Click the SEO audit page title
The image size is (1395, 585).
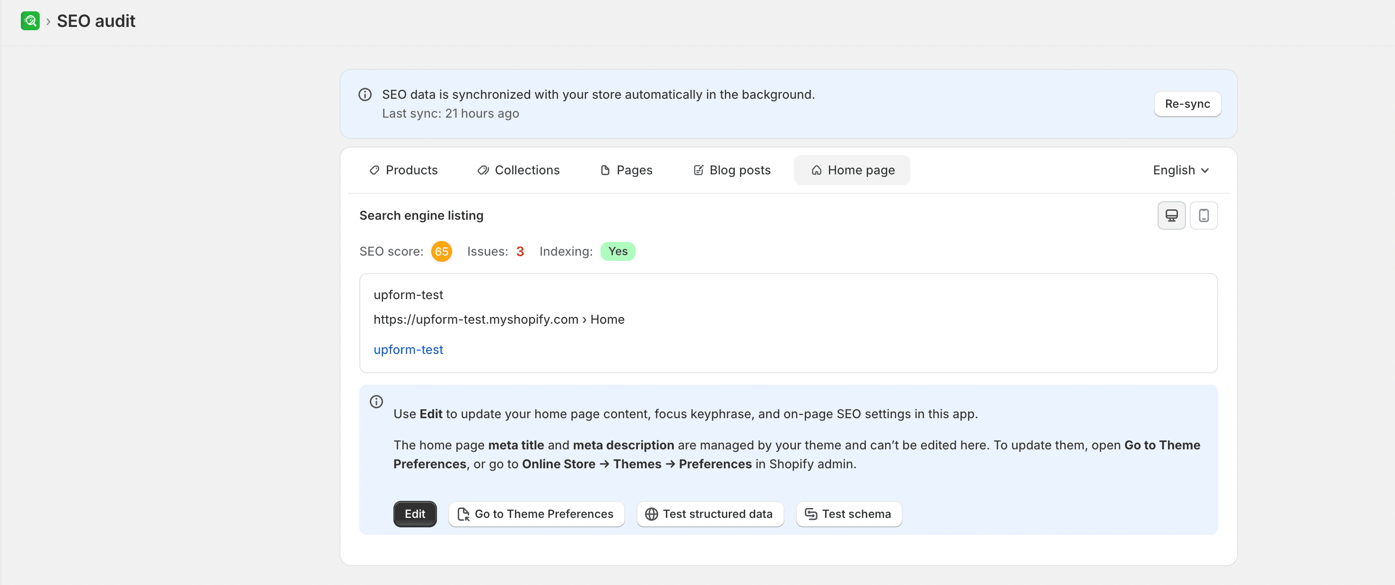[96, 21]
